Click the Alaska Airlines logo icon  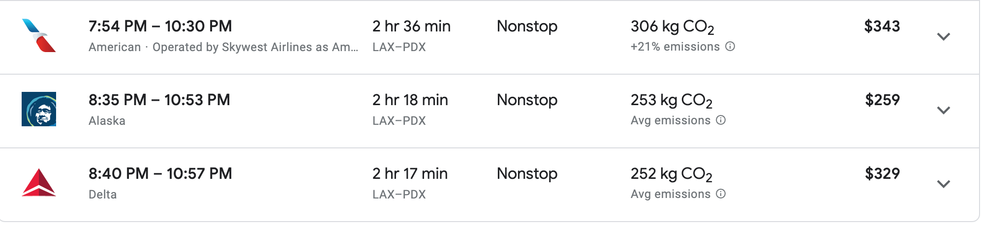pyautogui.click(x=39, y=109)
